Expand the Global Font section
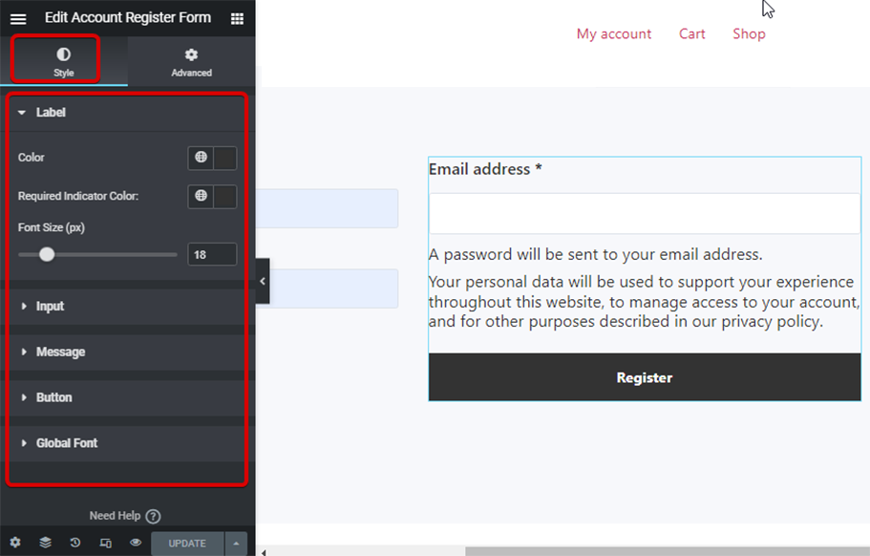 click(66, 443)
